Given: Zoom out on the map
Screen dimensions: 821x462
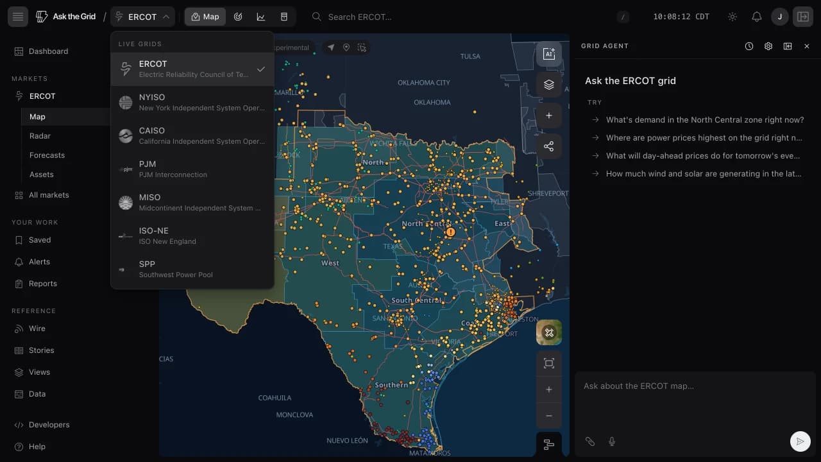Looking at the screenshot, I should click(x=549, y=416).
